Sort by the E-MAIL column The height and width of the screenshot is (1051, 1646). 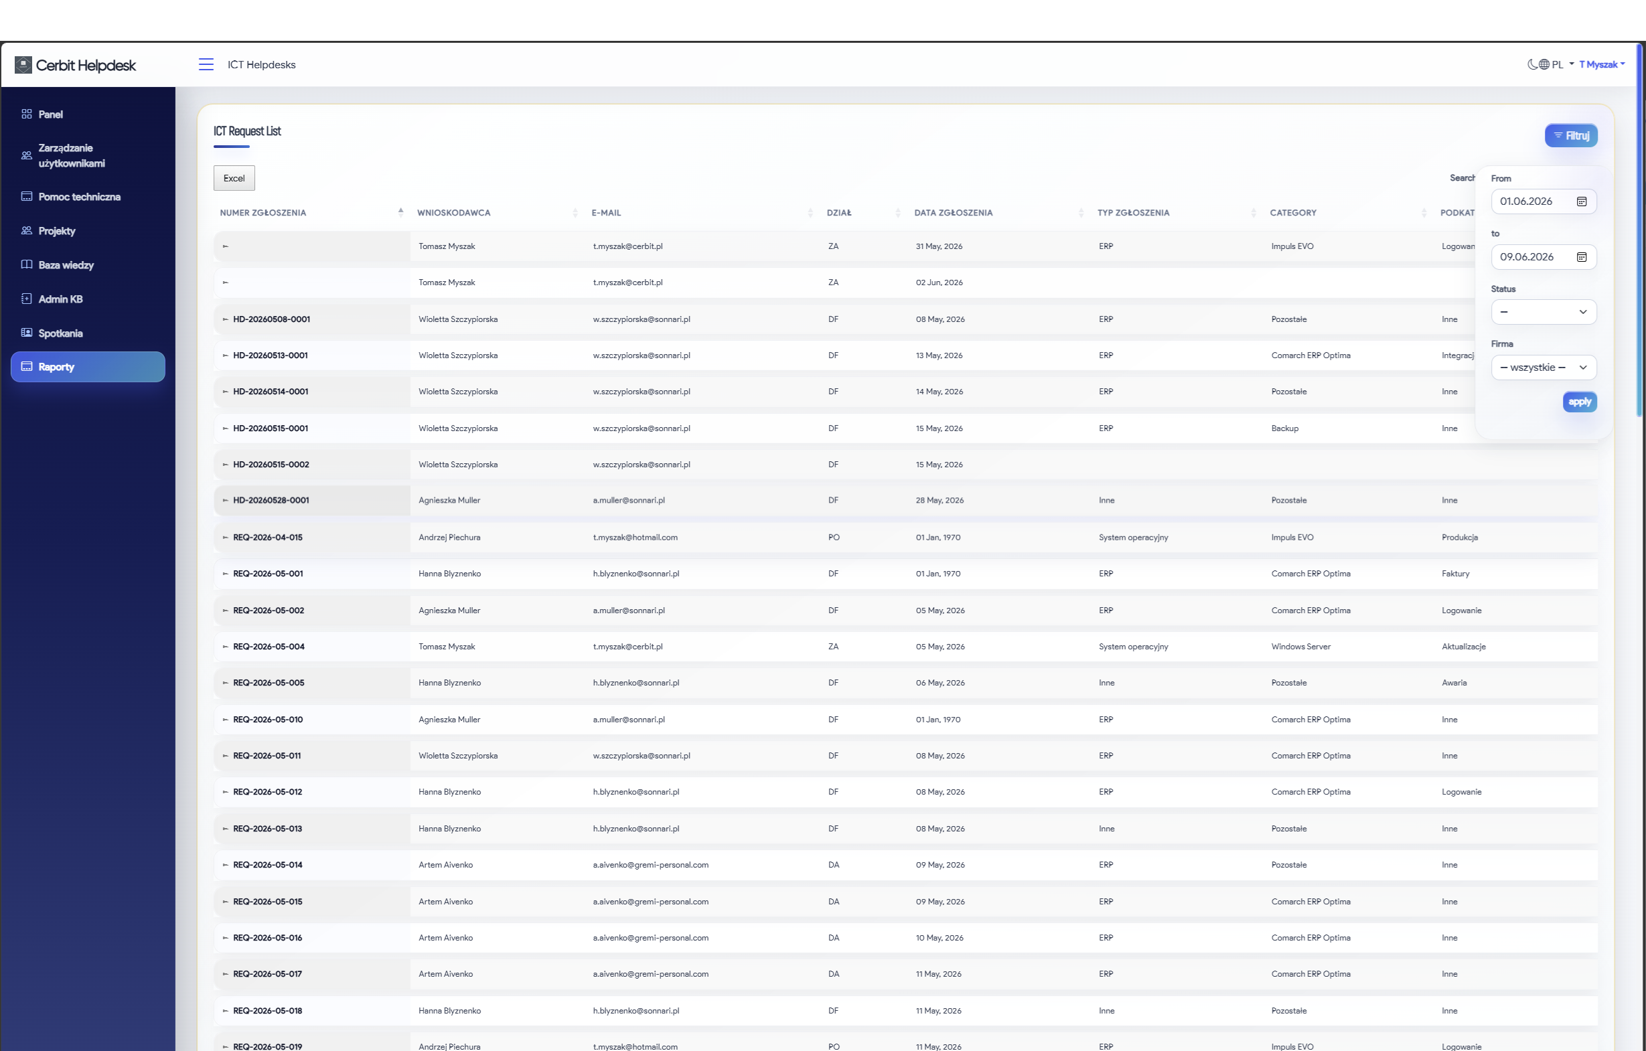pyautogui.click(x=702, y=212)
